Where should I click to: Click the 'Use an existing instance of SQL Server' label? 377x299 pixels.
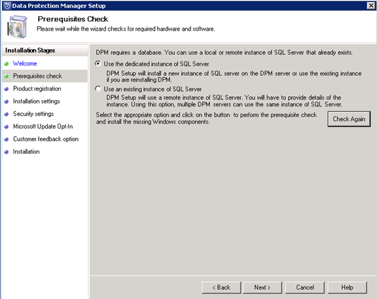(x=153, y=89)
